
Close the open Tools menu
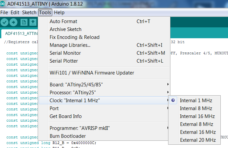coord(45,13)
